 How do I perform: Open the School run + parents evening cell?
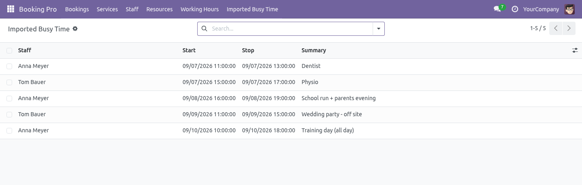tap(339, 98)
